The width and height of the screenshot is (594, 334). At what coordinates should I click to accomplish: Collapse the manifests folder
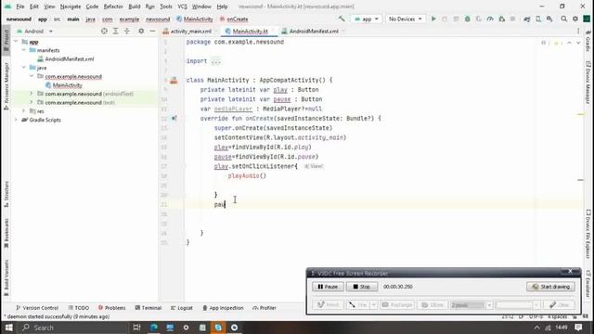click(x=24, y=50)
